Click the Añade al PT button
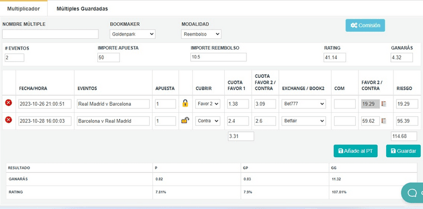The height and width of the screenshot is (209, 423). tap(356, 151)
